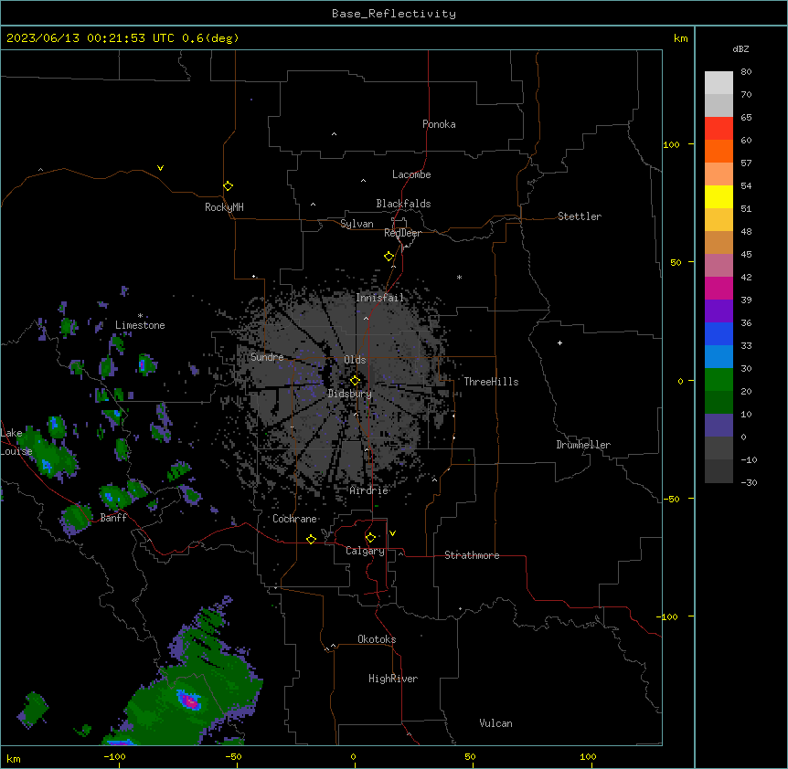Click the Lake Louise label at left edge

pyautogui.click(x=16, y=442)
